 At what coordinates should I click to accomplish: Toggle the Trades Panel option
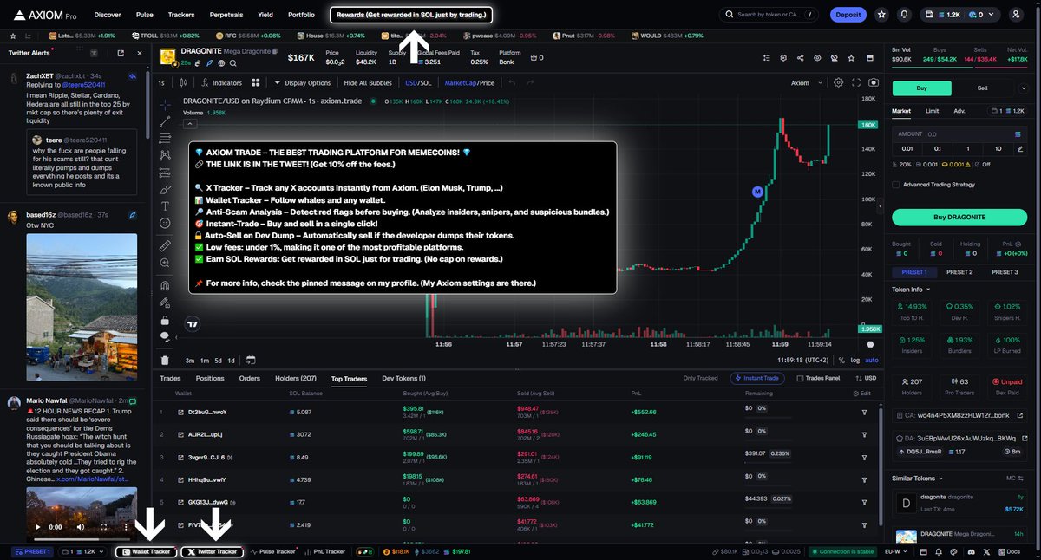tap(818, 378)
